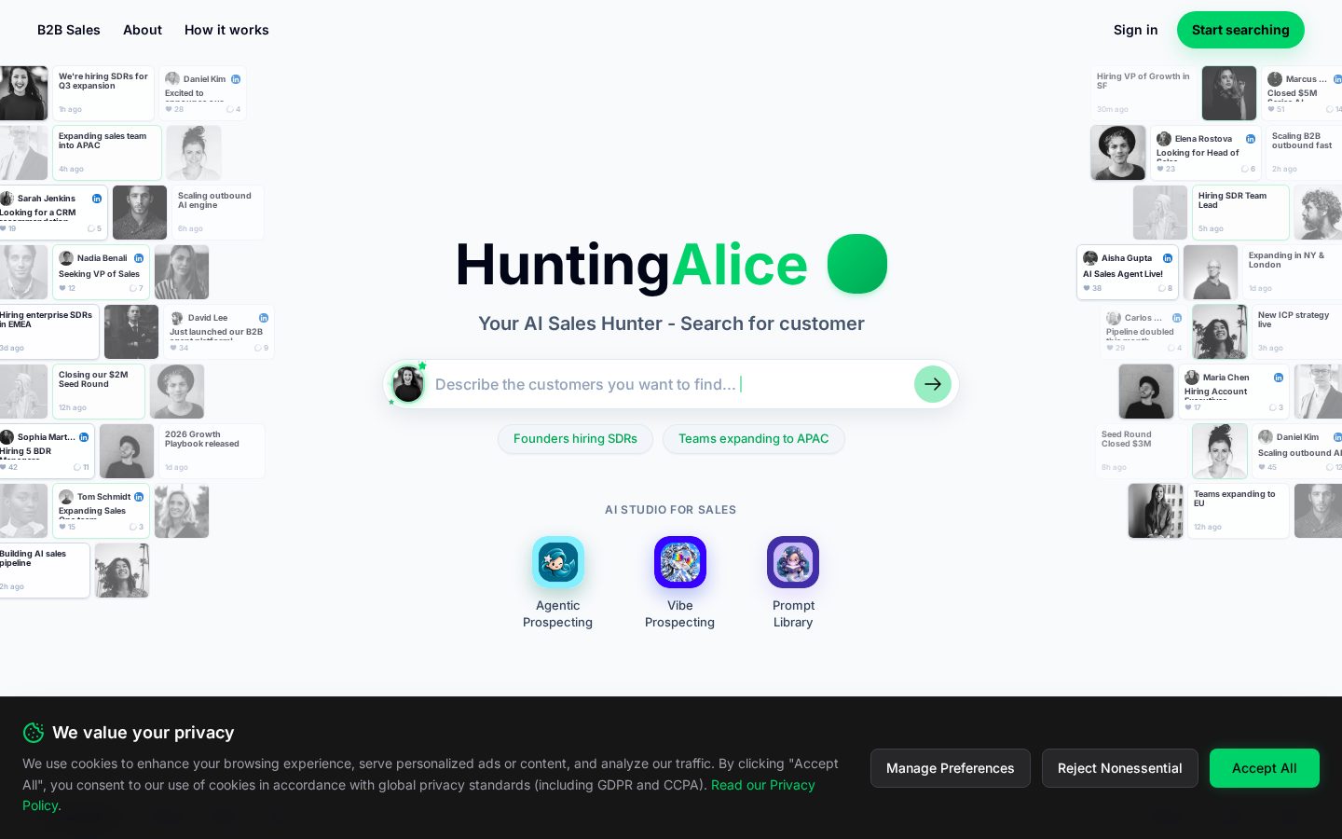Click the cookie icon beside privacy heading

click(34, 733)
